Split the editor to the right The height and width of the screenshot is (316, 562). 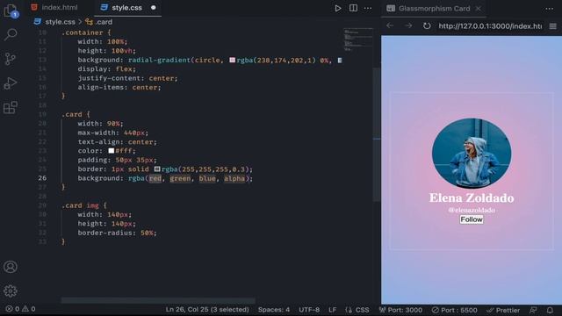point(353,8)
